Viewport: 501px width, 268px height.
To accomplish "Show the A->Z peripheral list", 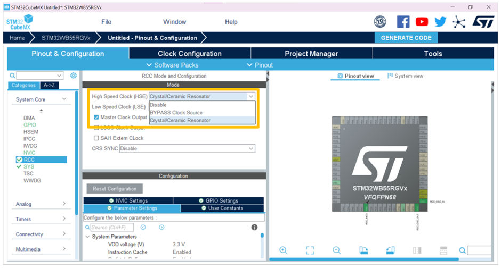I will click(x=49, y=86).
